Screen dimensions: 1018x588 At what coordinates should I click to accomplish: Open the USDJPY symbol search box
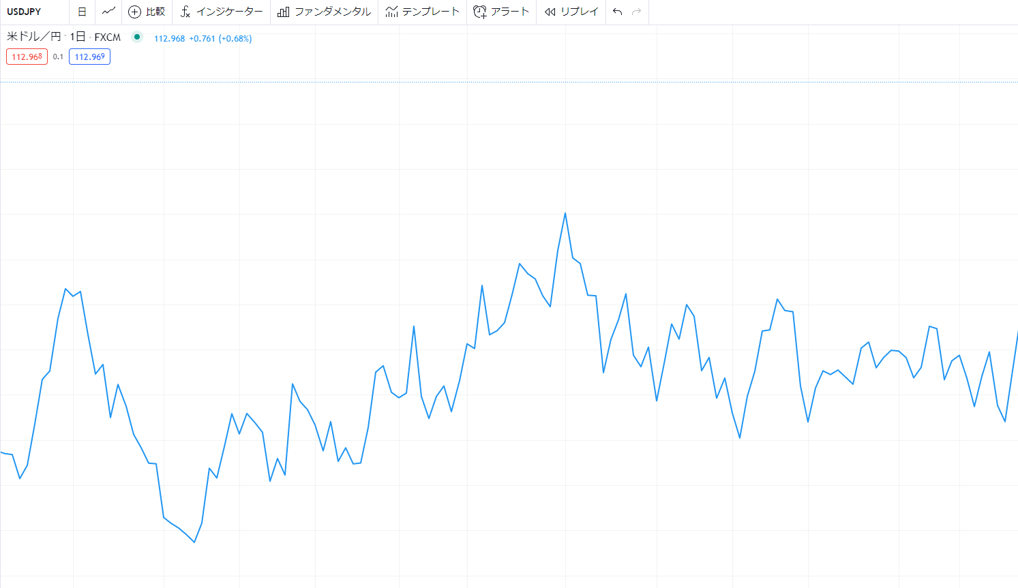(x=34, y=12)
